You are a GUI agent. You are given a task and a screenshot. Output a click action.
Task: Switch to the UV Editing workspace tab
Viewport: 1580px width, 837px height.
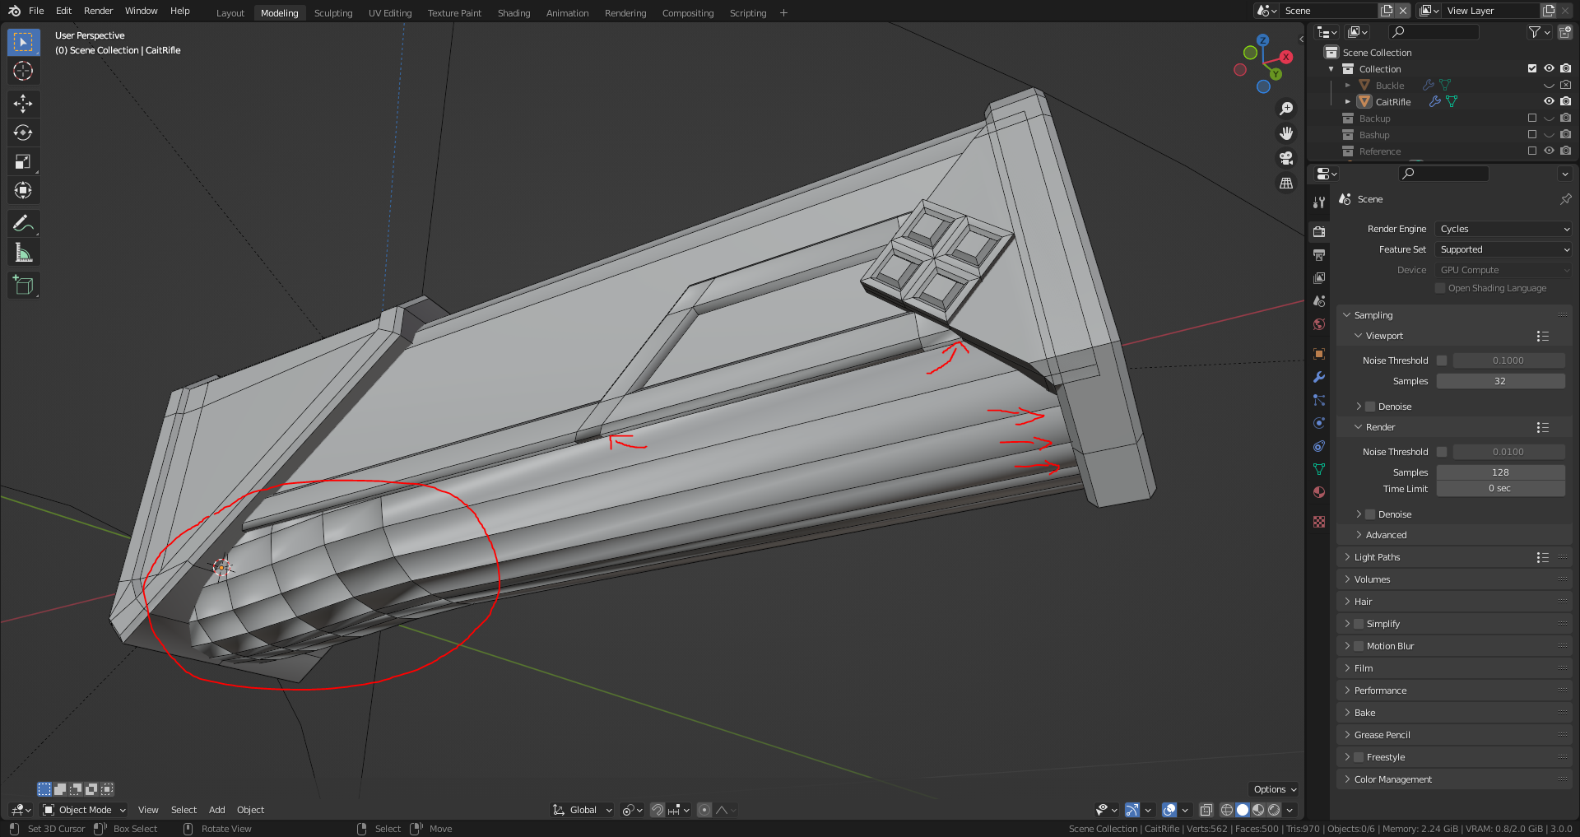click(x=390, y=12)
